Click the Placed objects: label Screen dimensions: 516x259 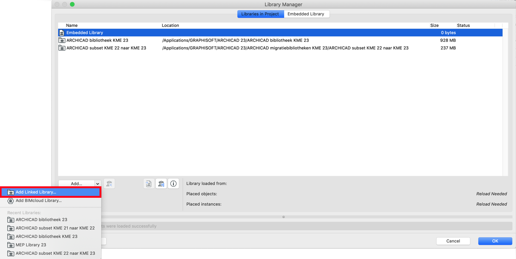pyautogui.click(x=202, y=194)
